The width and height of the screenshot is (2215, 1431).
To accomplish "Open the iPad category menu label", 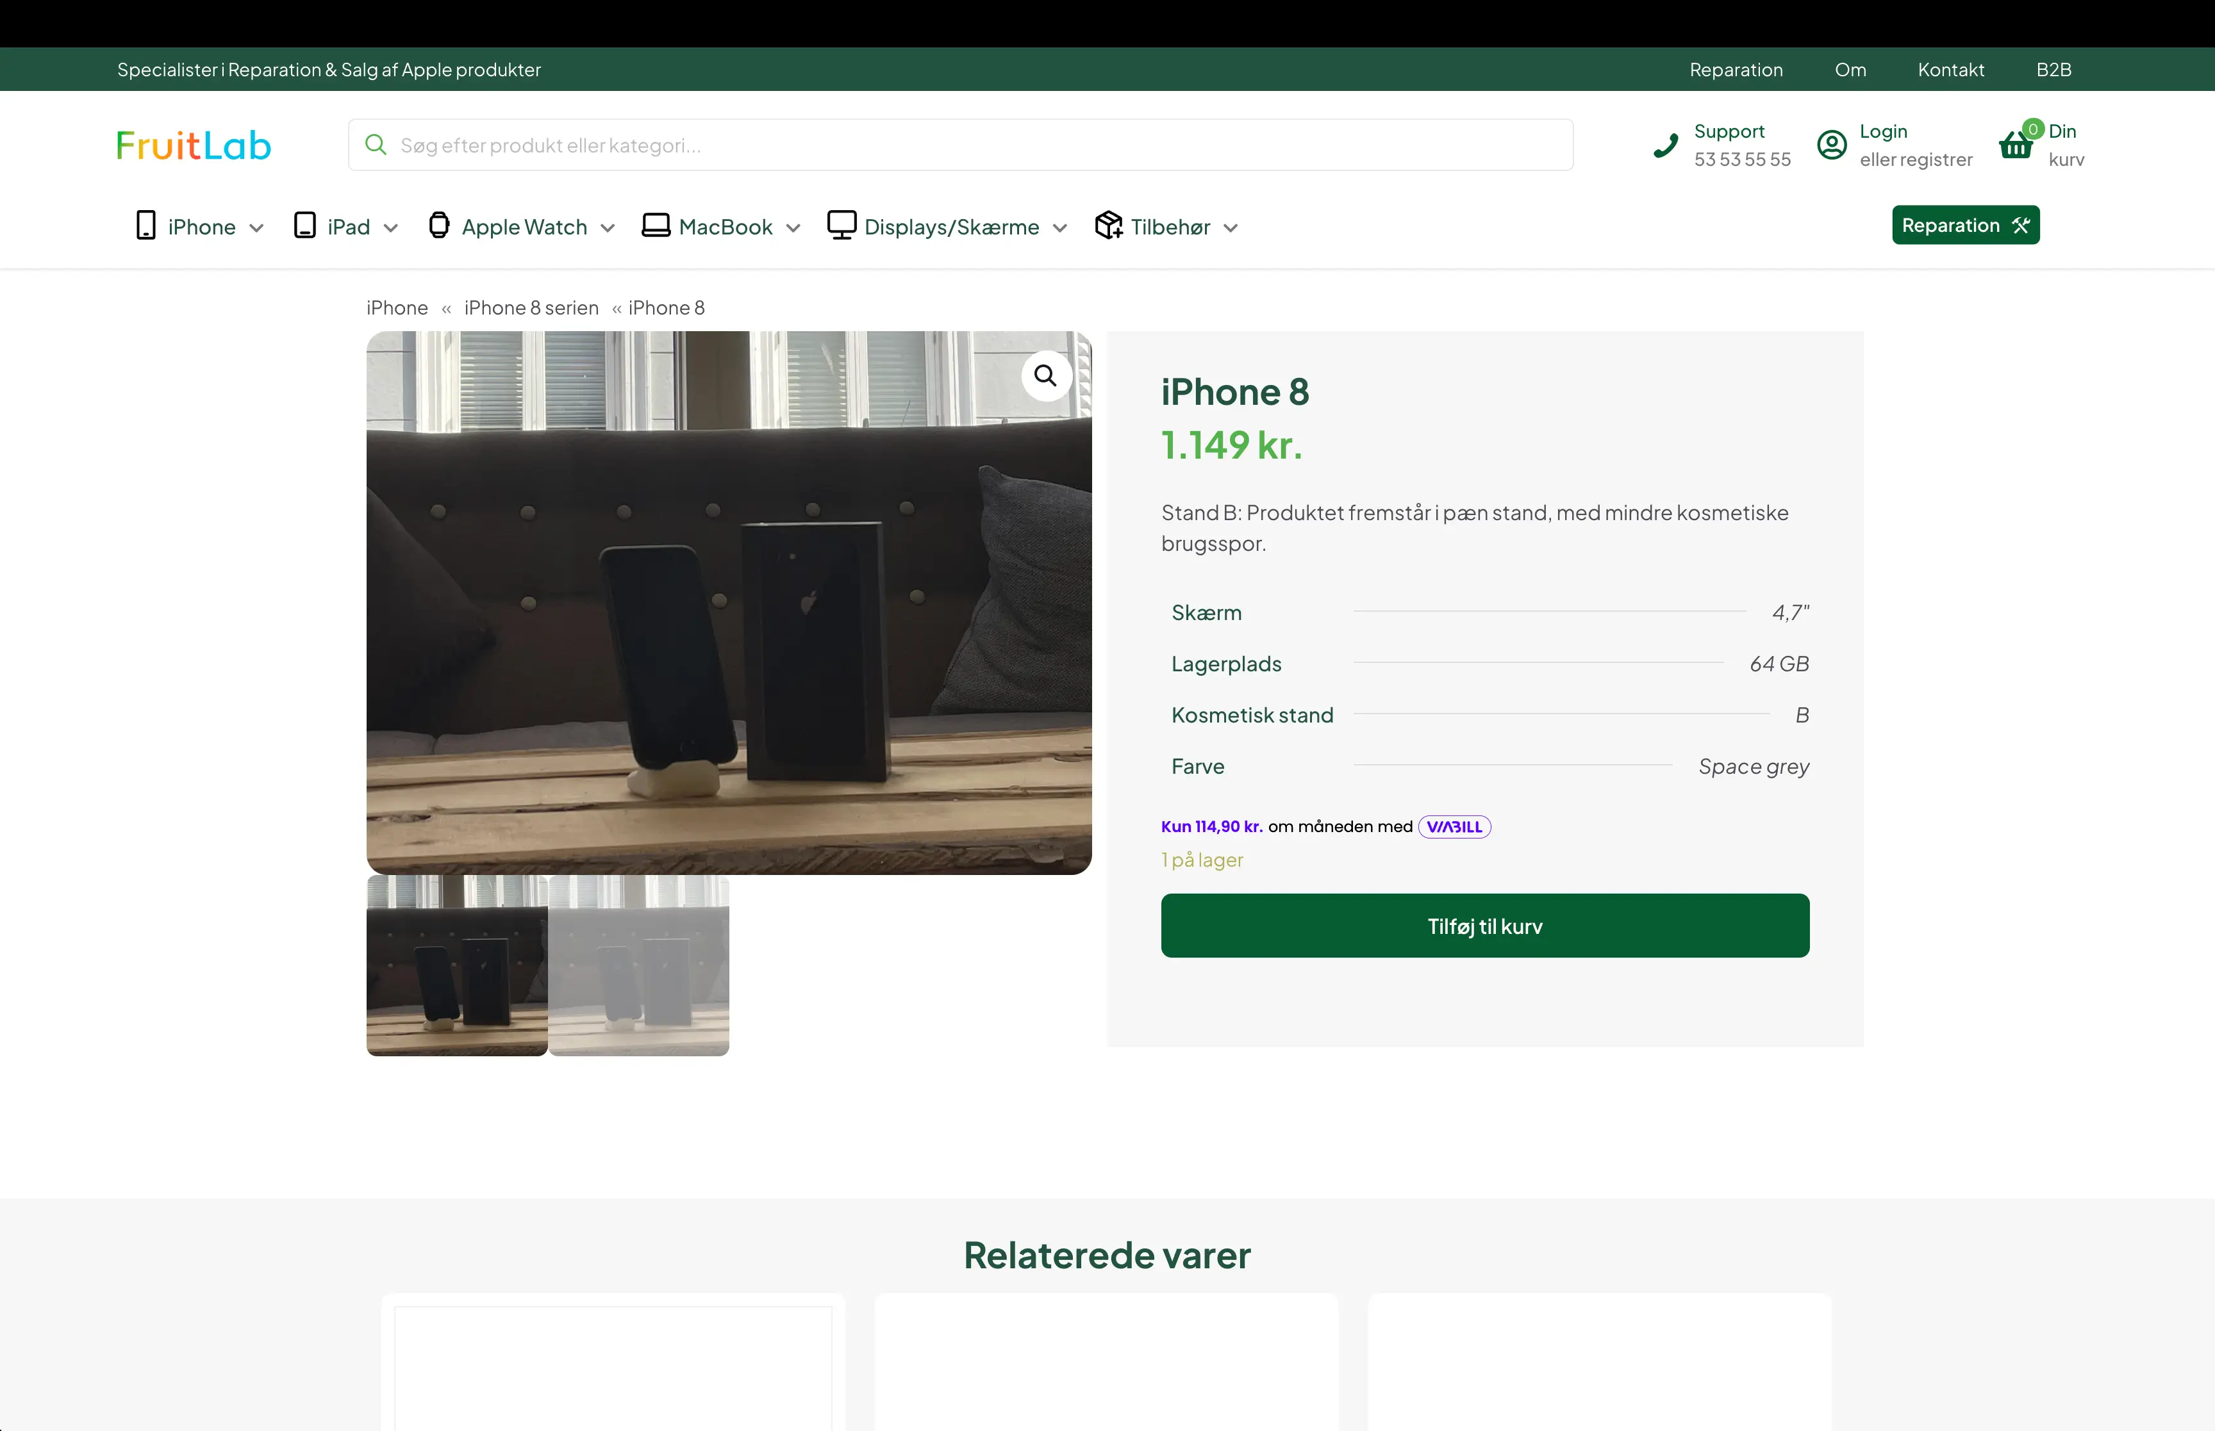I will (x=349, y=227).
